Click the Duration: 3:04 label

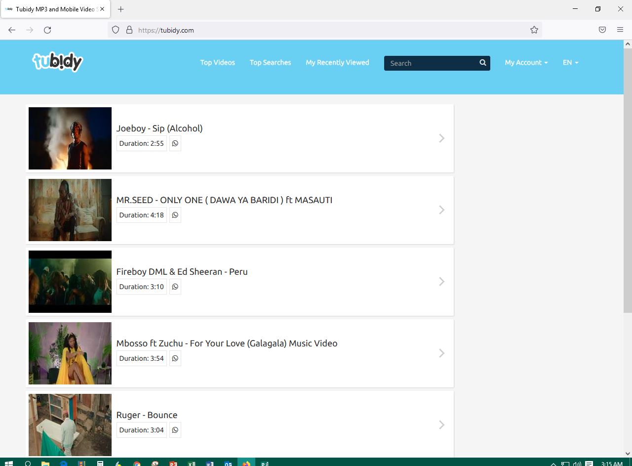tap(142, 430)
